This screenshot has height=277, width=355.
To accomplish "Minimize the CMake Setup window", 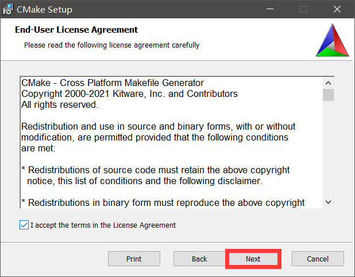I will (x=270, y=9).
